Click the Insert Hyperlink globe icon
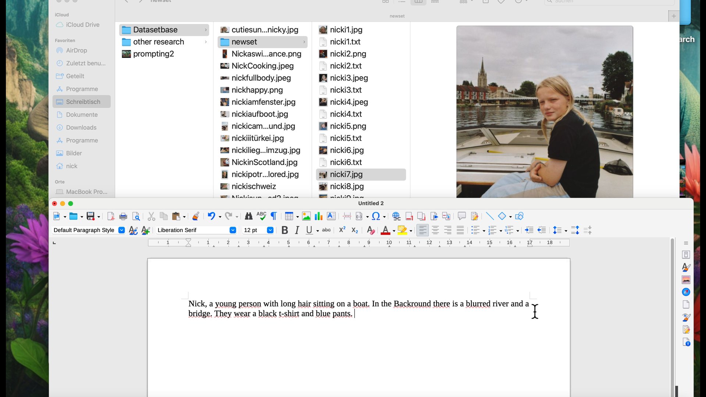The height and width of the screenshot is (397, 706). 396,216
